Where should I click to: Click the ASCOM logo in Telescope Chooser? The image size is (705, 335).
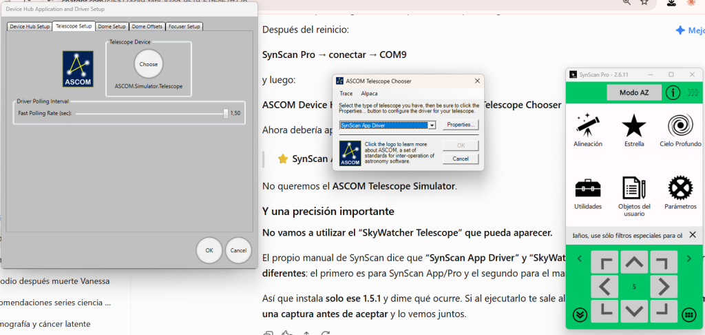pos(350,153)
